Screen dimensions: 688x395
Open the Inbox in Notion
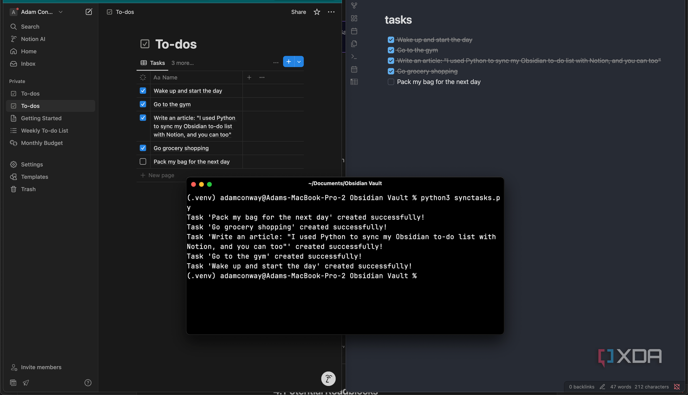click(28, 64)
